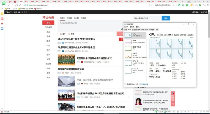Select the 写文章 tab
Image resolution: width=210 pixels, height=114 pixels.
pyautogui.click(x=69, y=18)
